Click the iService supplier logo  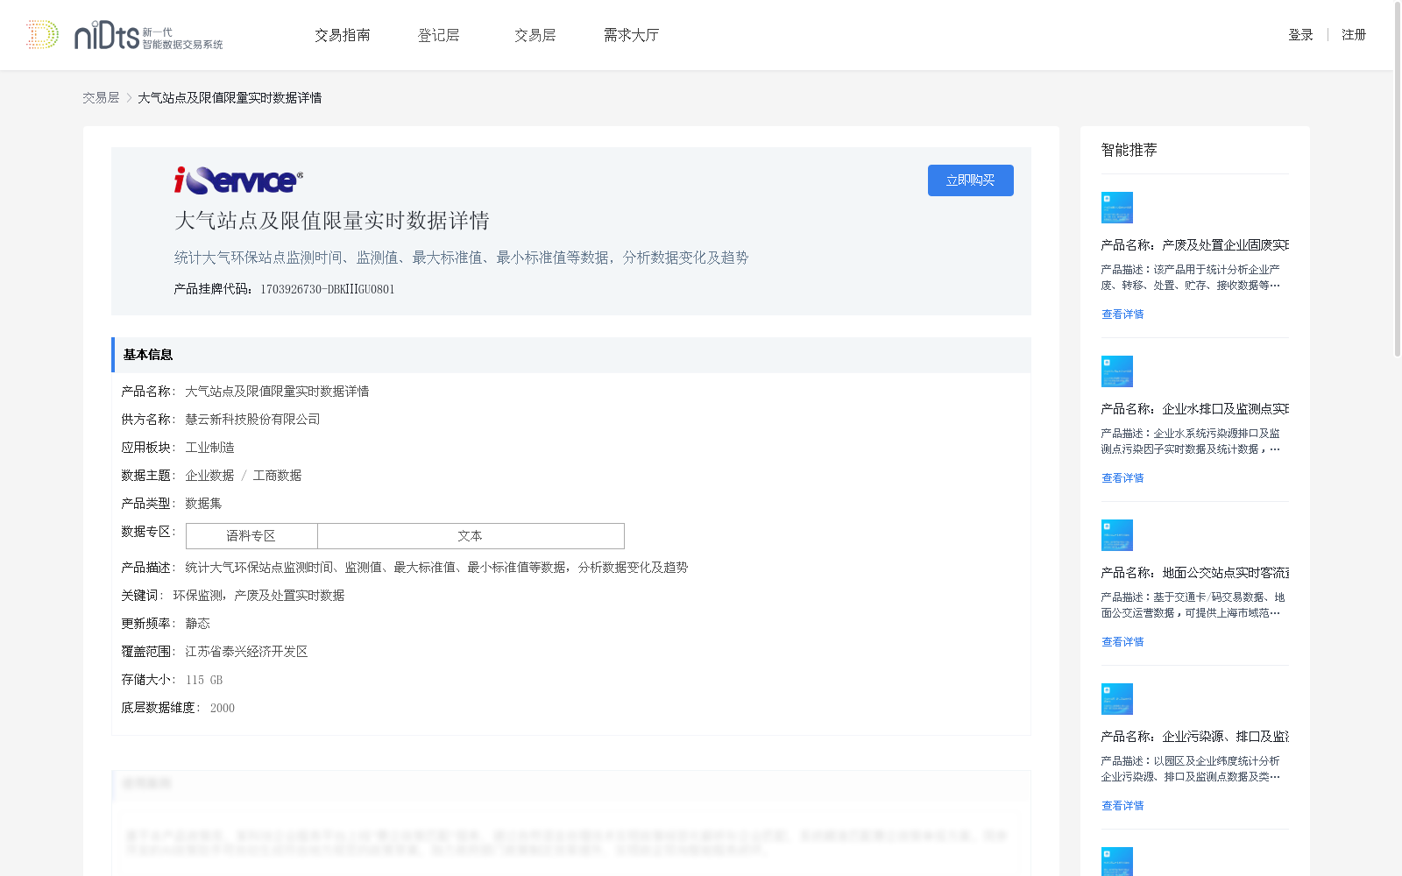(238, 180)
